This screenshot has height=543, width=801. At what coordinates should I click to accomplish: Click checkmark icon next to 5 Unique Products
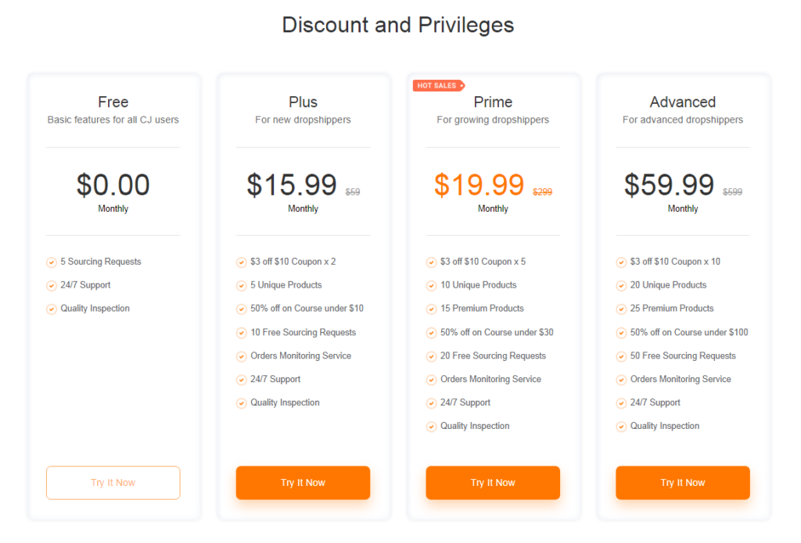coord(242,286)
